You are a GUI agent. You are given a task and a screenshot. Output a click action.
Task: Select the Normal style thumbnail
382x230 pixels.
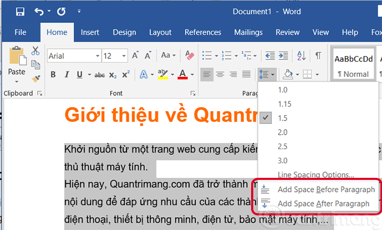click(x=353, y=64)
